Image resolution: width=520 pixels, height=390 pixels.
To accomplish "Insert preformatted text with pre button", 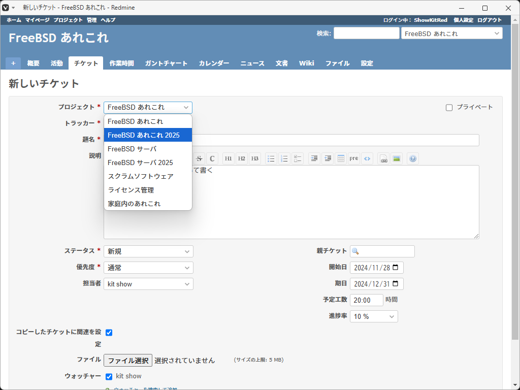I will [x=354, y=158].
